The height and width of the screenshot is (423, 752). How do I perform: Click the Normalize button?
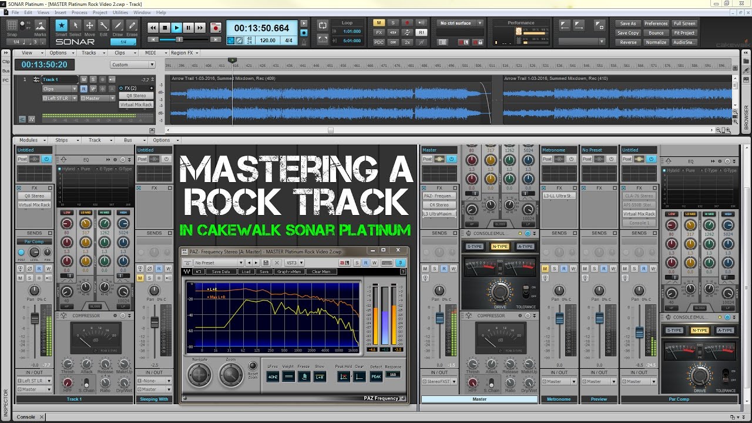coord(656,42)
